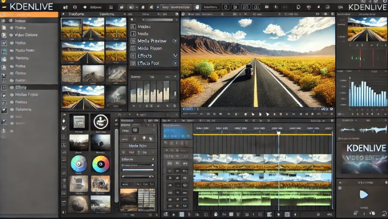Image resolution: width=388 pixels, height=219 pixels.
Task: Open the white circular emblem effect tile
Action: (x=100, y=122)
